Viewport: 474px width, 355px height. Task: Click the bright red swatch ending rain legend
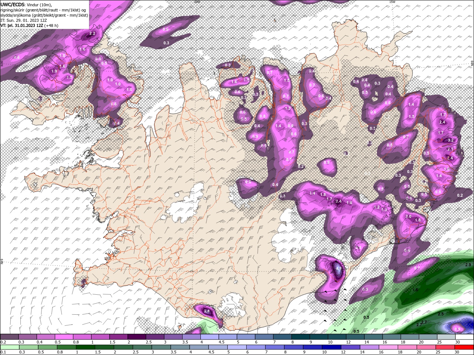(x=464, y=347)
